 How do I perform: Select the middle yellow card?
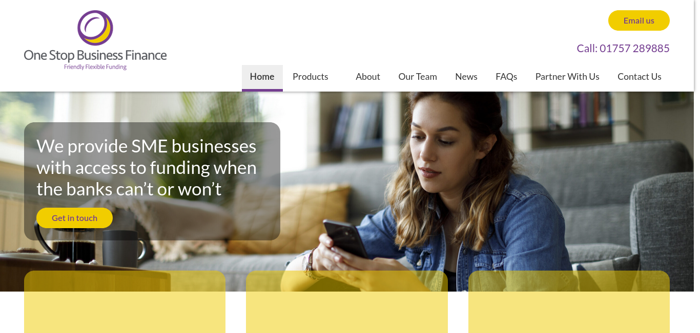[347, 302]
